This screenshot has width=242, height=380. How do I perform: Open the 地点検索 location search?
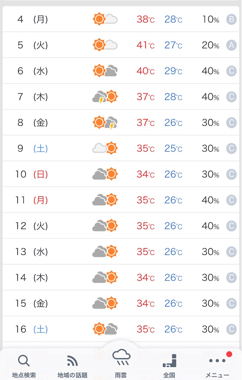point(24,366)
